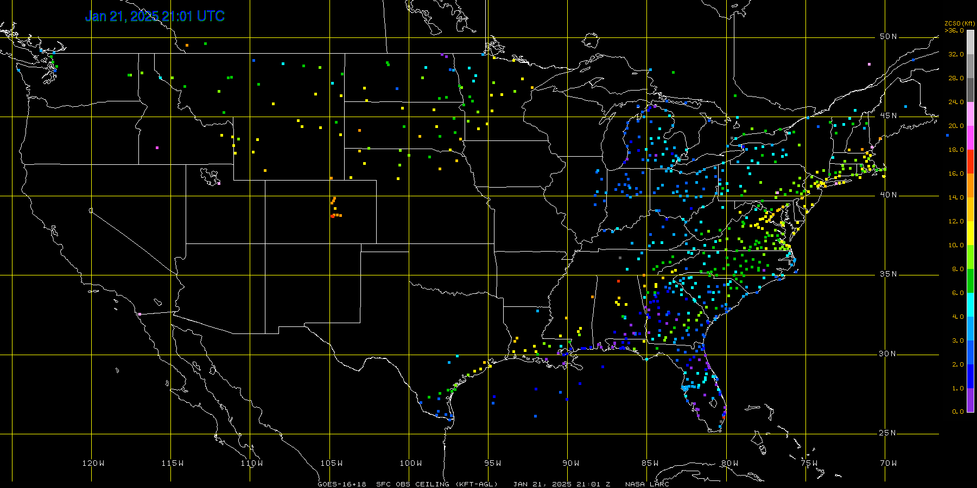The image size is (977, 488).
Task: Click the '110 W' longitude label
Action: pos(252,463)
